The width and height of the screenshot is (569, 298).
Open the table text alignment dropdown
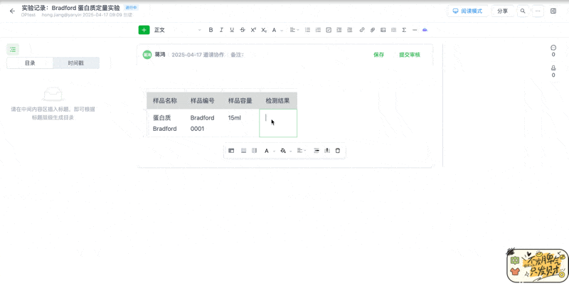pos(302,151)
